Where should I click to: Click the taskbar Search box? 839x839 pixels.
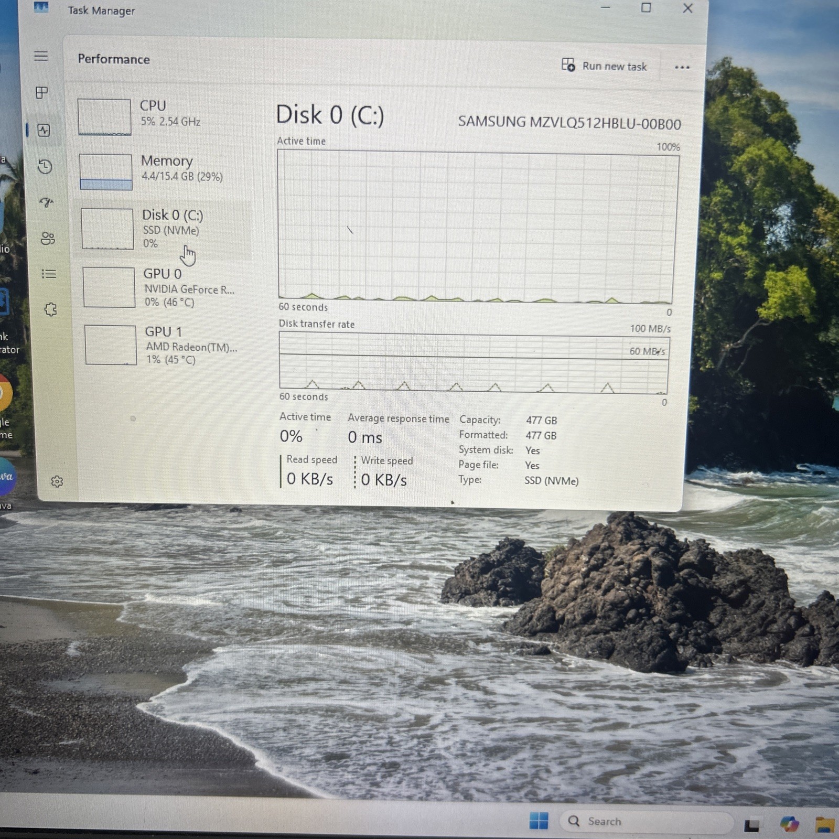pyautogui.click(x=646, y=821)
